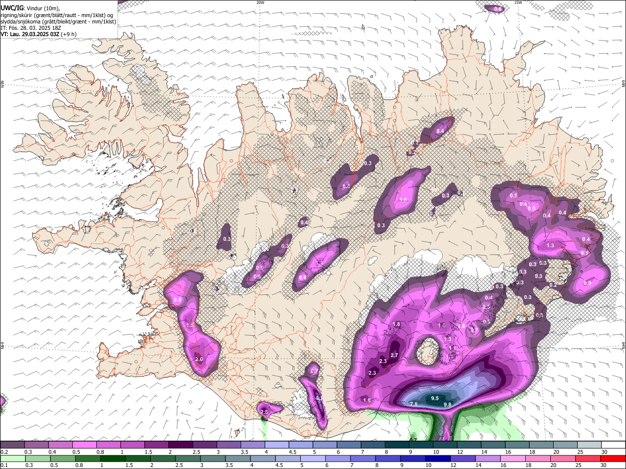This screenshot has height=469, width=626.
Task: Click the upper legend swatch labeled 14
Action: pyautogui.click(x=493, y=445)
